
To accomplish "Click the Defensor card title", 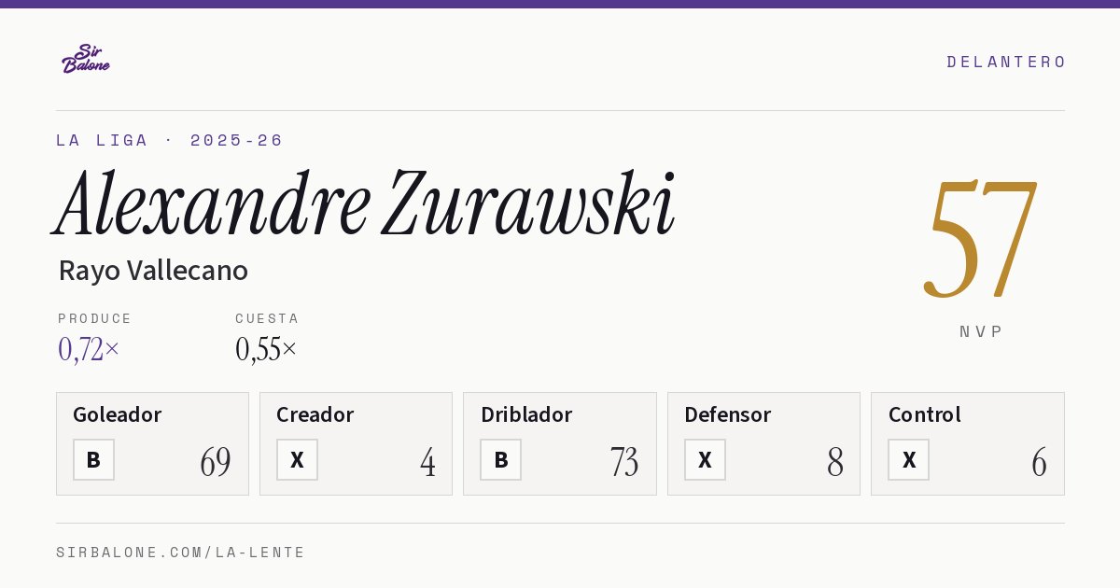I will click(728, 414).
